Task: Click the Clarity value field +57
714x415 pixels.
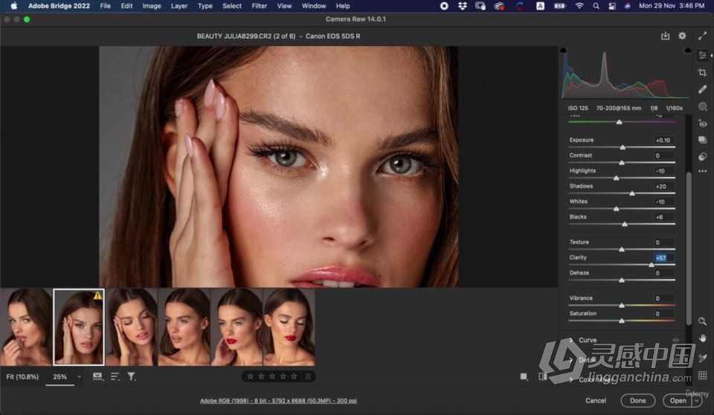Action: pyautogui.click(x=664, y=257)
